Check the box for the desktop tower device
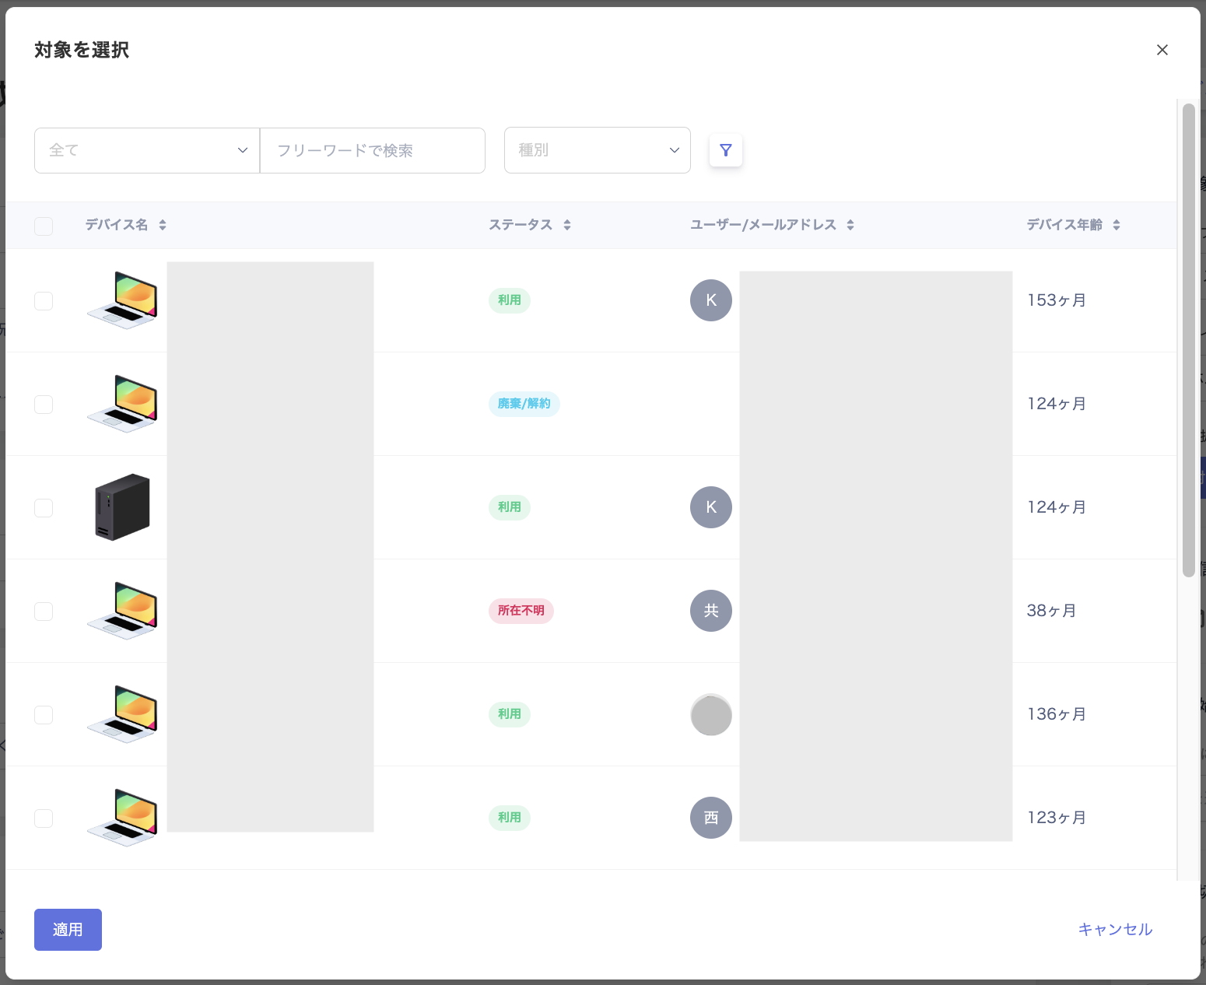The width and height of the screenshot is (1206, 985). click(x=44, y=508)
